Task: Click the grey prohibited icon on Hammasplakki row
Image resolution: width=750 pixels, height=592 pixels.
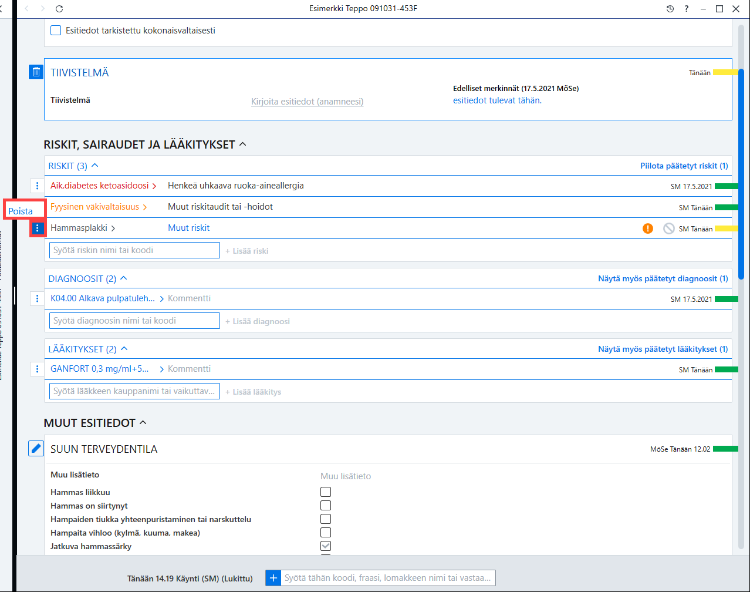Action: click(669, 228)
